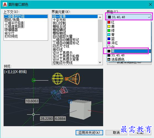Click the element list scrollbar thumb

pos(100,31)
